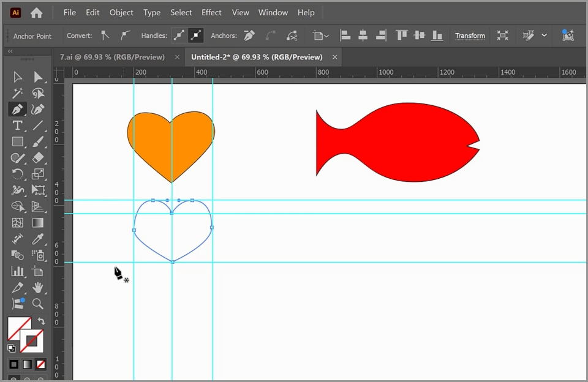Select the Magic Wand tool
The width and height of the screenshot is (588, 382).
coord(17,93)
